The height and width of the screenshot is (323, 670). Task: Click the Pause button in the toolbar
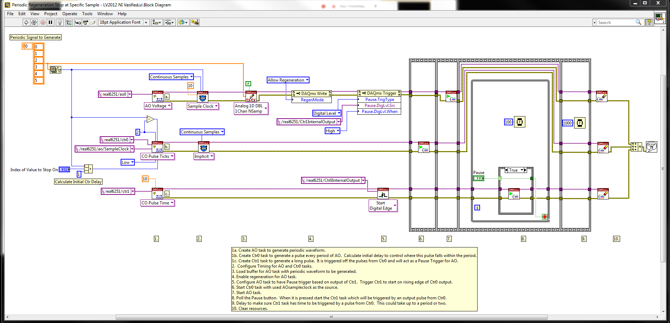[x=51, y=22]
